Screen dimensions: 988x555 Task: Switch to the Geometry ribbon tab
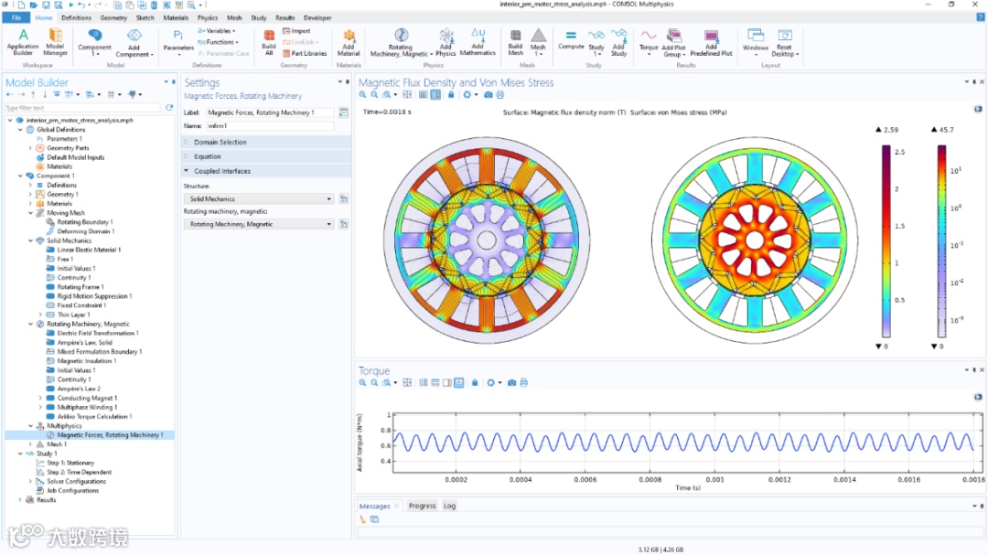[x=113, y=17]
